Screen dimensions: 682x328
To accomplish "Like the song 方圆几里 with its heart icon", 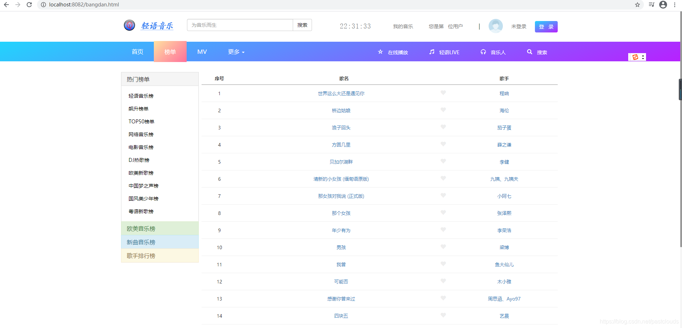I will point(443,144).
